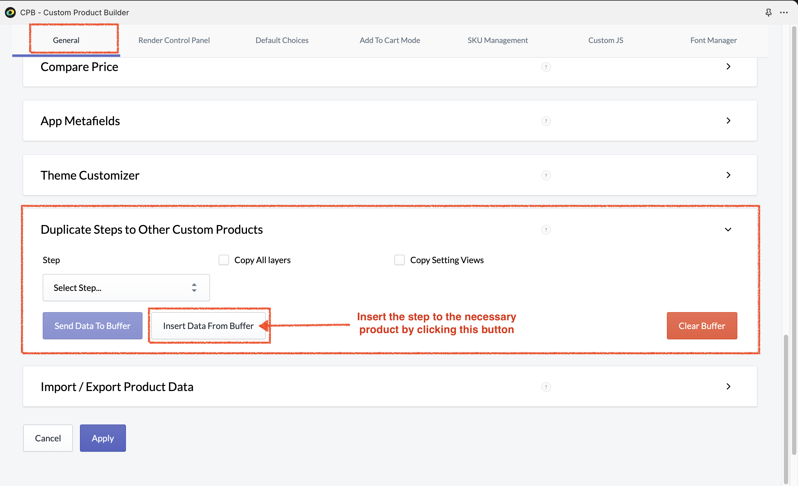The width and height of the screenshot is (798, 486).
Task: Enable the Copy Setting Views checkbox
Action: [399, 260]
